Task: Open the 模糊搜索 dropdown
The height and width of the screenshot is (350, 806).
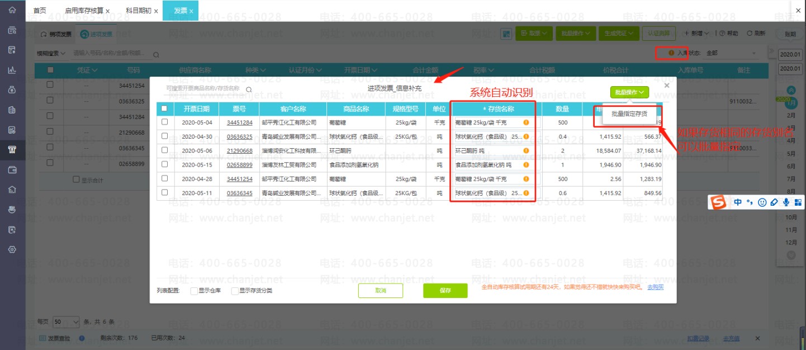Action: click(51, 54)
